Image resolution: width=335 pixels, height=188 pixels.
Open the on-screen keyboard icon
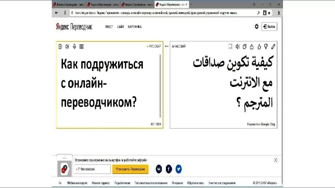point(81,46)
